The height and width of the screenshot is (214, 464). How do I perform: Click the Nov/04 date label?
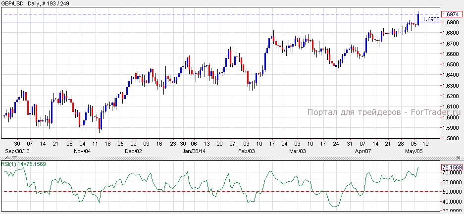coord(82,150)
